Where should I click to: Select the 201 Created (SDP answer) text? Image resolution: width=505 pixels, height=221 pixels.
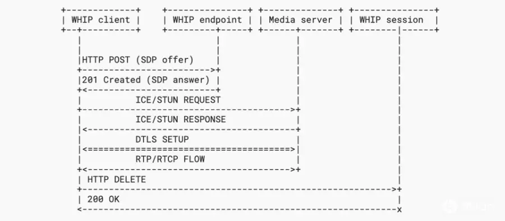point(145,80)
